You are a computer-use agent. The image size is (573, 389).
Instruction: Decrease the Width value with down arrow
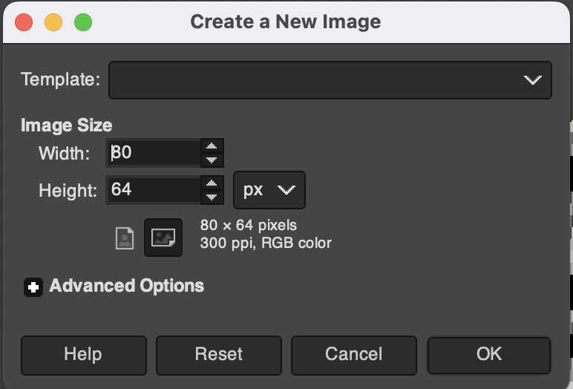click(212, 160)
